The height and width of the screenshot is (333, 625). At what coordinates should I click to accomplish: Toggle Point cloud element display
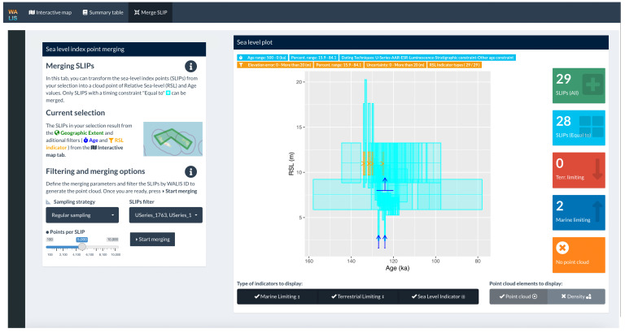(x=518, y=296)
